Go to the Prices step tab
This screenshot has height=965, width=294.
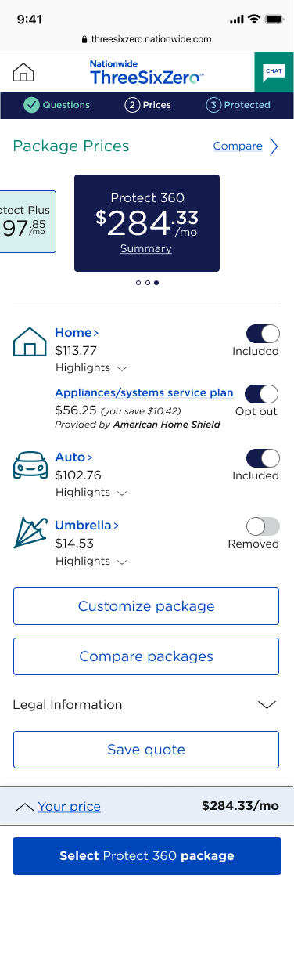[x=148, y=105]
